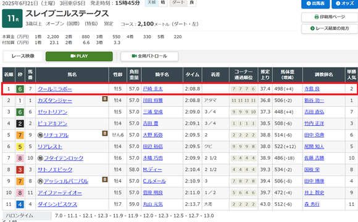Open jockey link 吉田 豊
The height and width of the screenshot is (222, 358).
point(151,124)
